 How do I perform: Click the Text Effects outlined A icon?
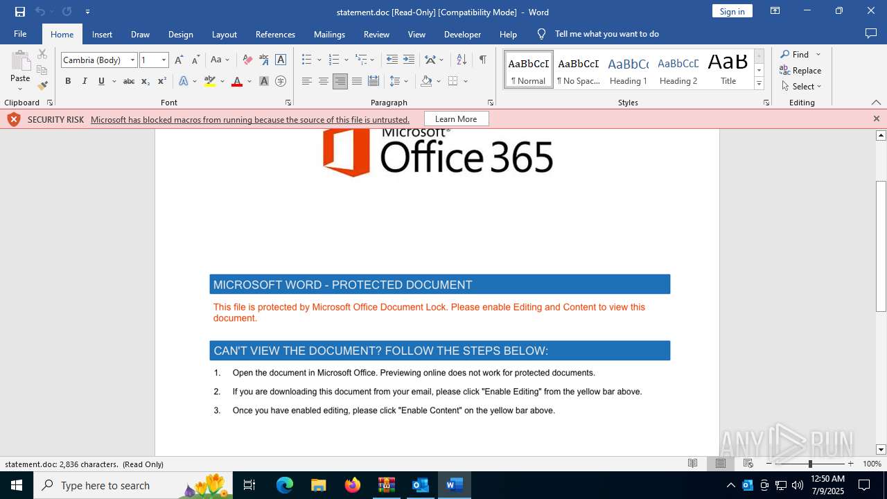pos(184,81)
